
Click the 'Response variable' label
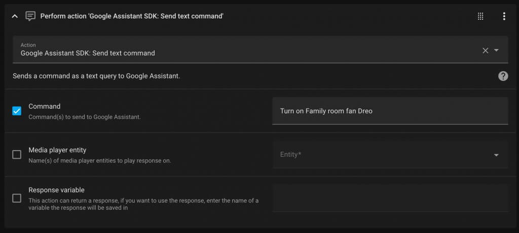pyautogui.click(x=56, y=190)
